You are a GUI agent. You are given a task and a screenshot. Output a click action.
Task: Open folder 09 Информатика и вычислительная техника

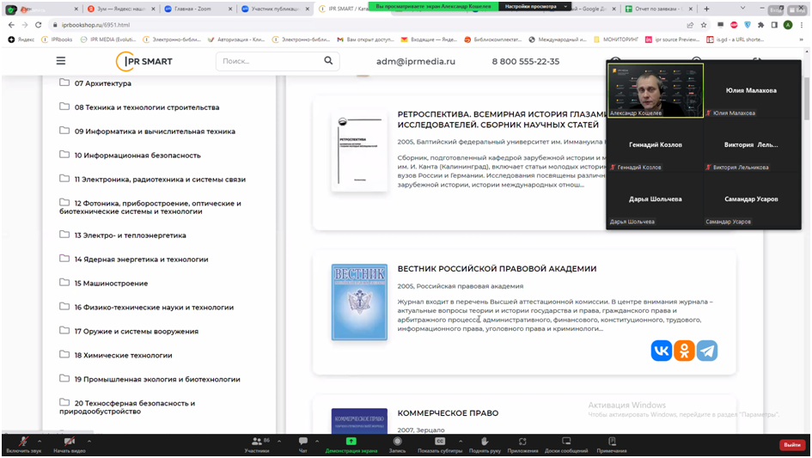coord(148,131)
